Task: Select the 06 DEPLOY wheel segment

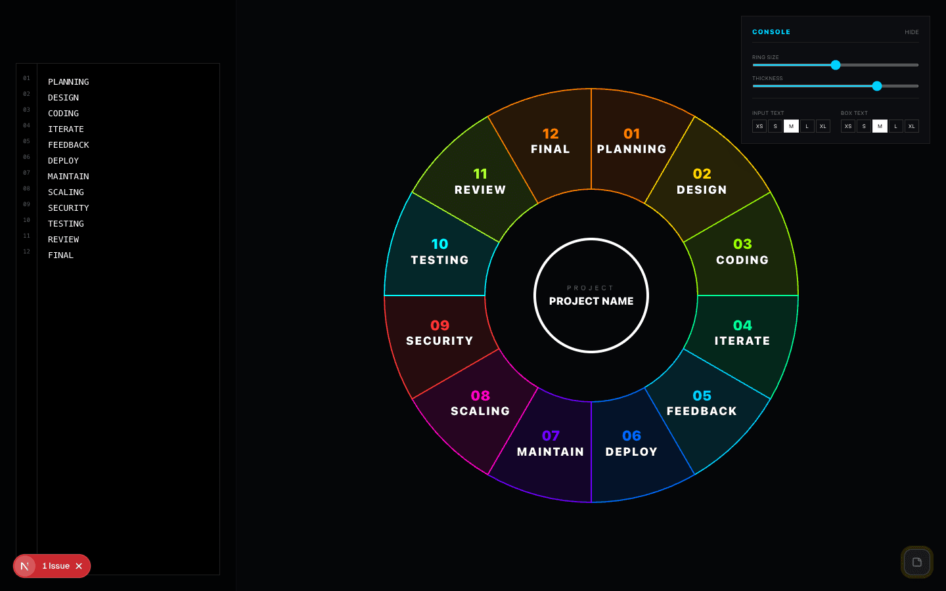Action: point(631,443)
